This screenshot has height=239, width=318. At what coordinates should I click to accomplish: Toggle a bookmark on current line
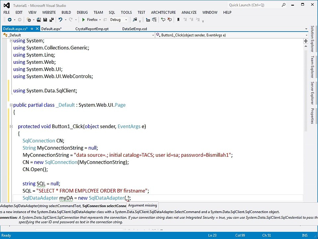[178, 20]
